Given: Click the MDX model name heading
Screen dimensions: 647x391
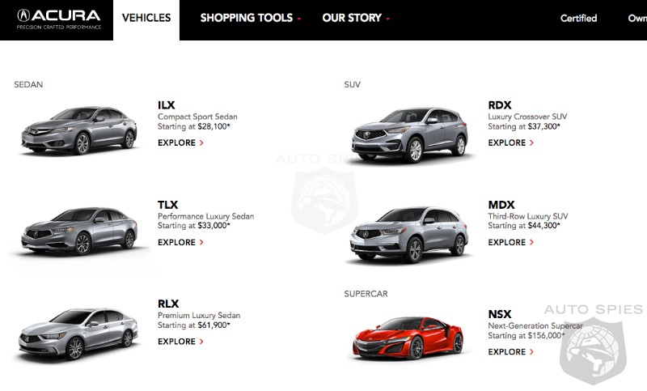Looking at the screenshot, I should pyautogui.click(x=501, y=205).
